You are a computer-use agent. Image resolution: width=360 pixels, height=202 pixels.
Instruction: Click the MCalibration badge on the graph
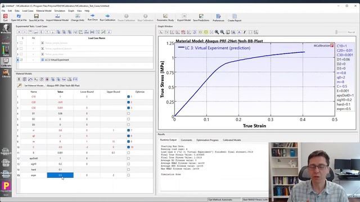[323, 45]
